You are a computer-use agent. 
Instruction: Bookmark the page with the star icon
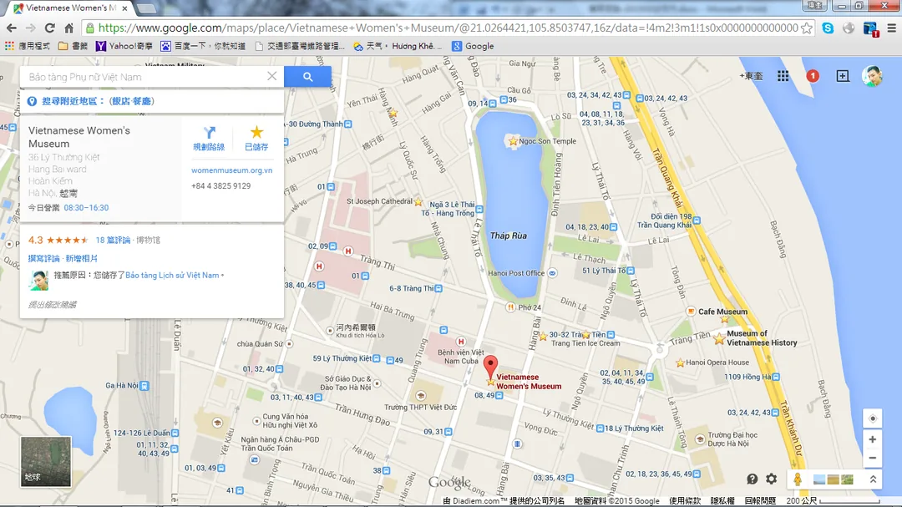(807, 28)
